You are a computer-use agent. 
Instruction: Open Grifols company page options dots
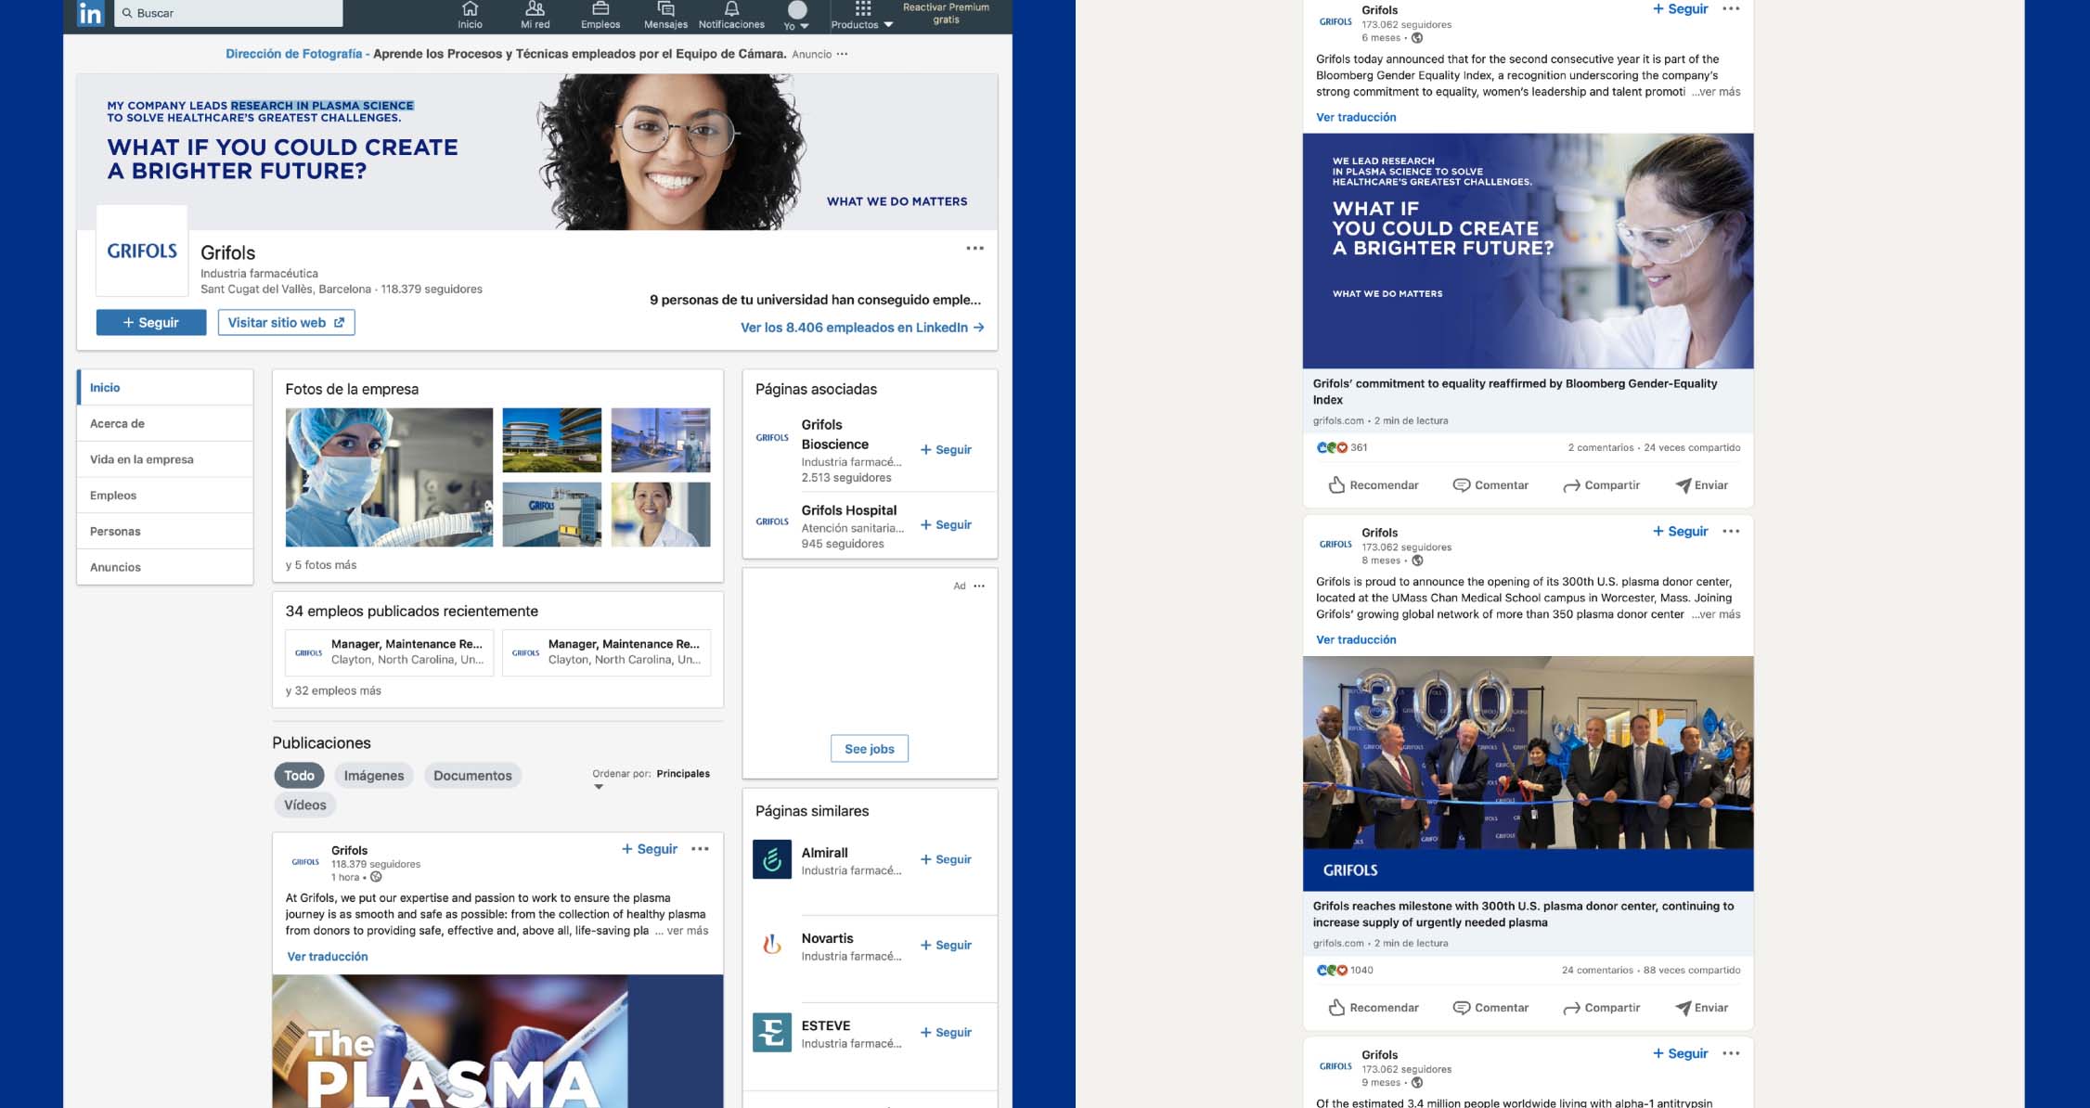(974, 248)
